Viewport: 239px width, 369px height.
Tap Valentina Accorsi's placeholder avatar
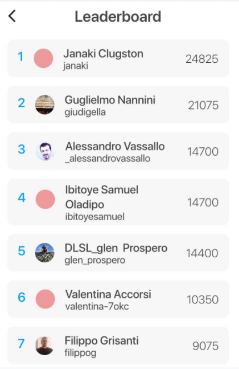[x=45, y=299]
